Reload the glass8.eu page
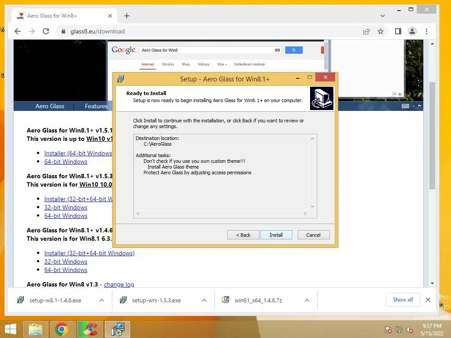The height and width of the screenshot is (338, 451). tap(46, 31)
